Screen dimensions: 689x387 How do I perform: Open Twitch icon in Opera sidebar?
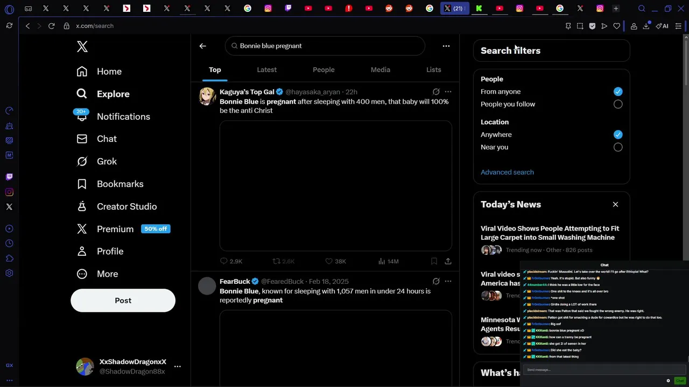pos(9,177)
